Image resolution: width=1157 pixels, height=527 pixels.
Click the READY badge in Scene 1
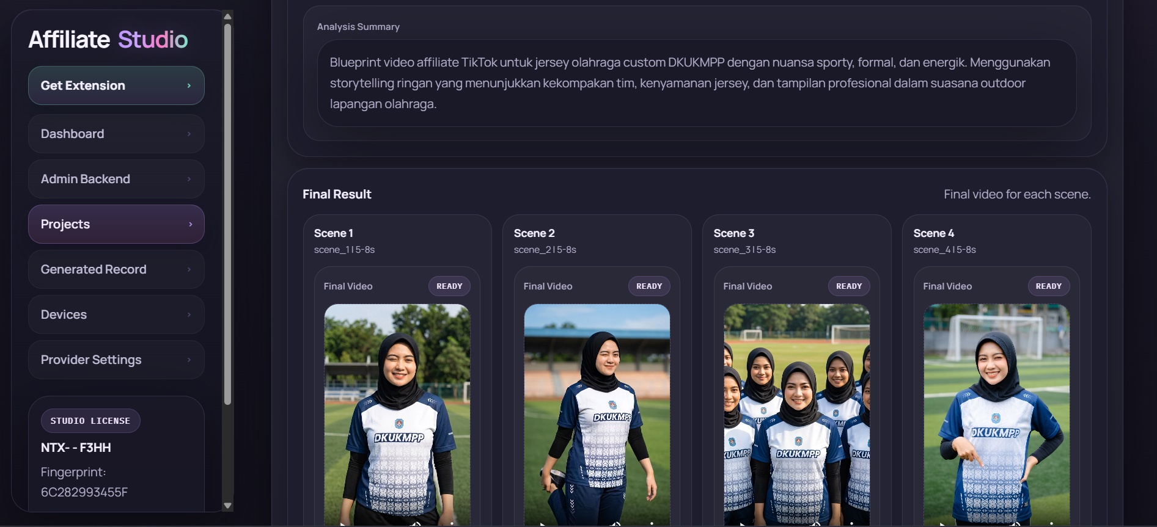(449, 286)
